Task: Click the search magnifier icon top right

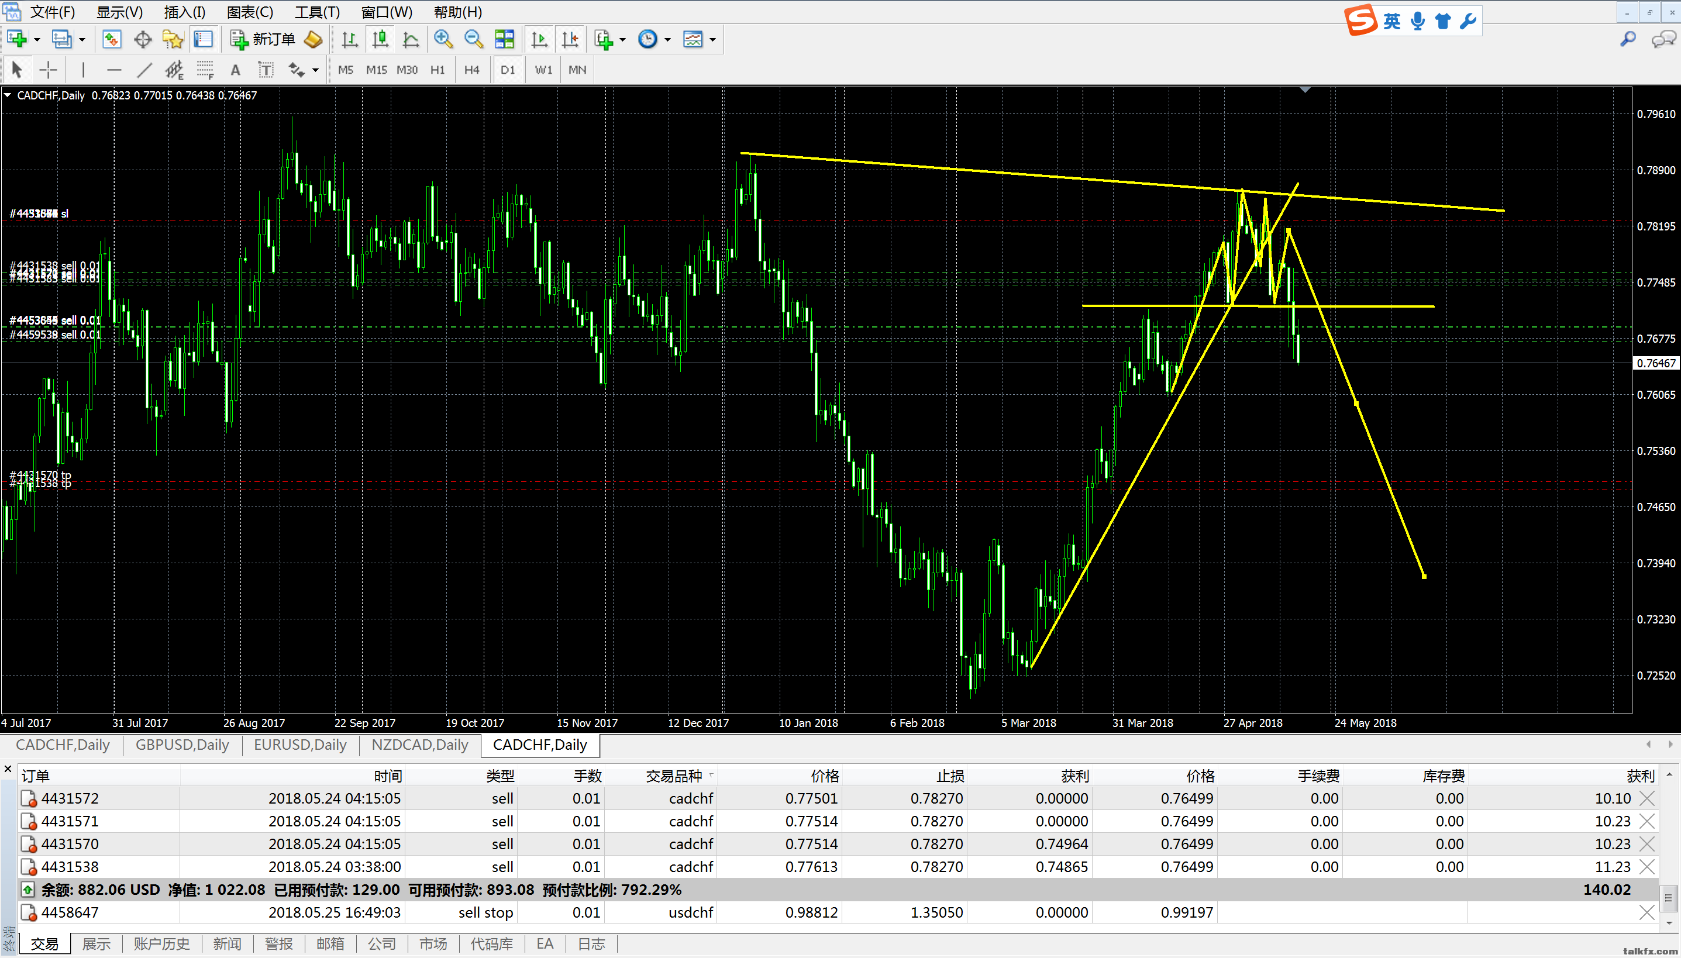Action: tap(1628, 40)
